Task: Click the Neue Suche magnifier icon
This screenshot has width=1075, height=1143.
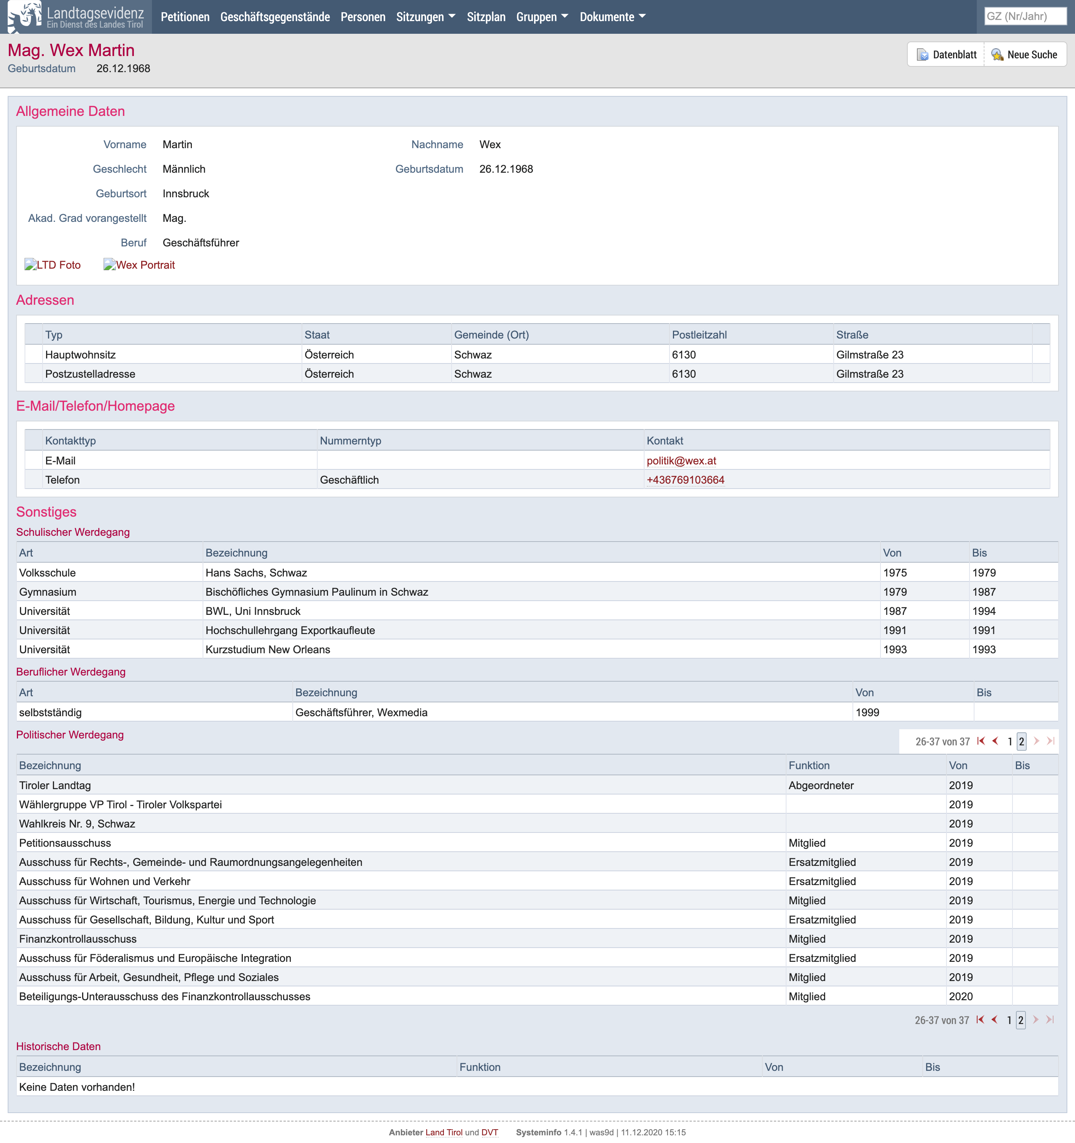Action: click(998, 55)
